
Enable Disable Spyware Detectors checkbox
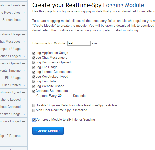[x=34, y=106]
